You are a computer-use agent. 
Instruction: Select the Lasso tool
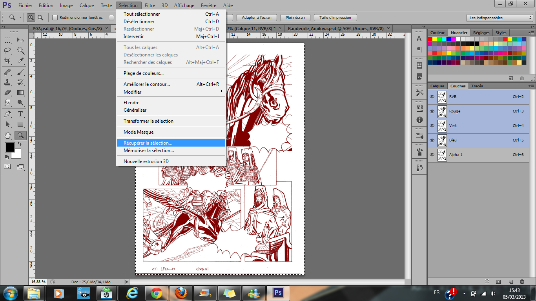click(x=7, y=50)
